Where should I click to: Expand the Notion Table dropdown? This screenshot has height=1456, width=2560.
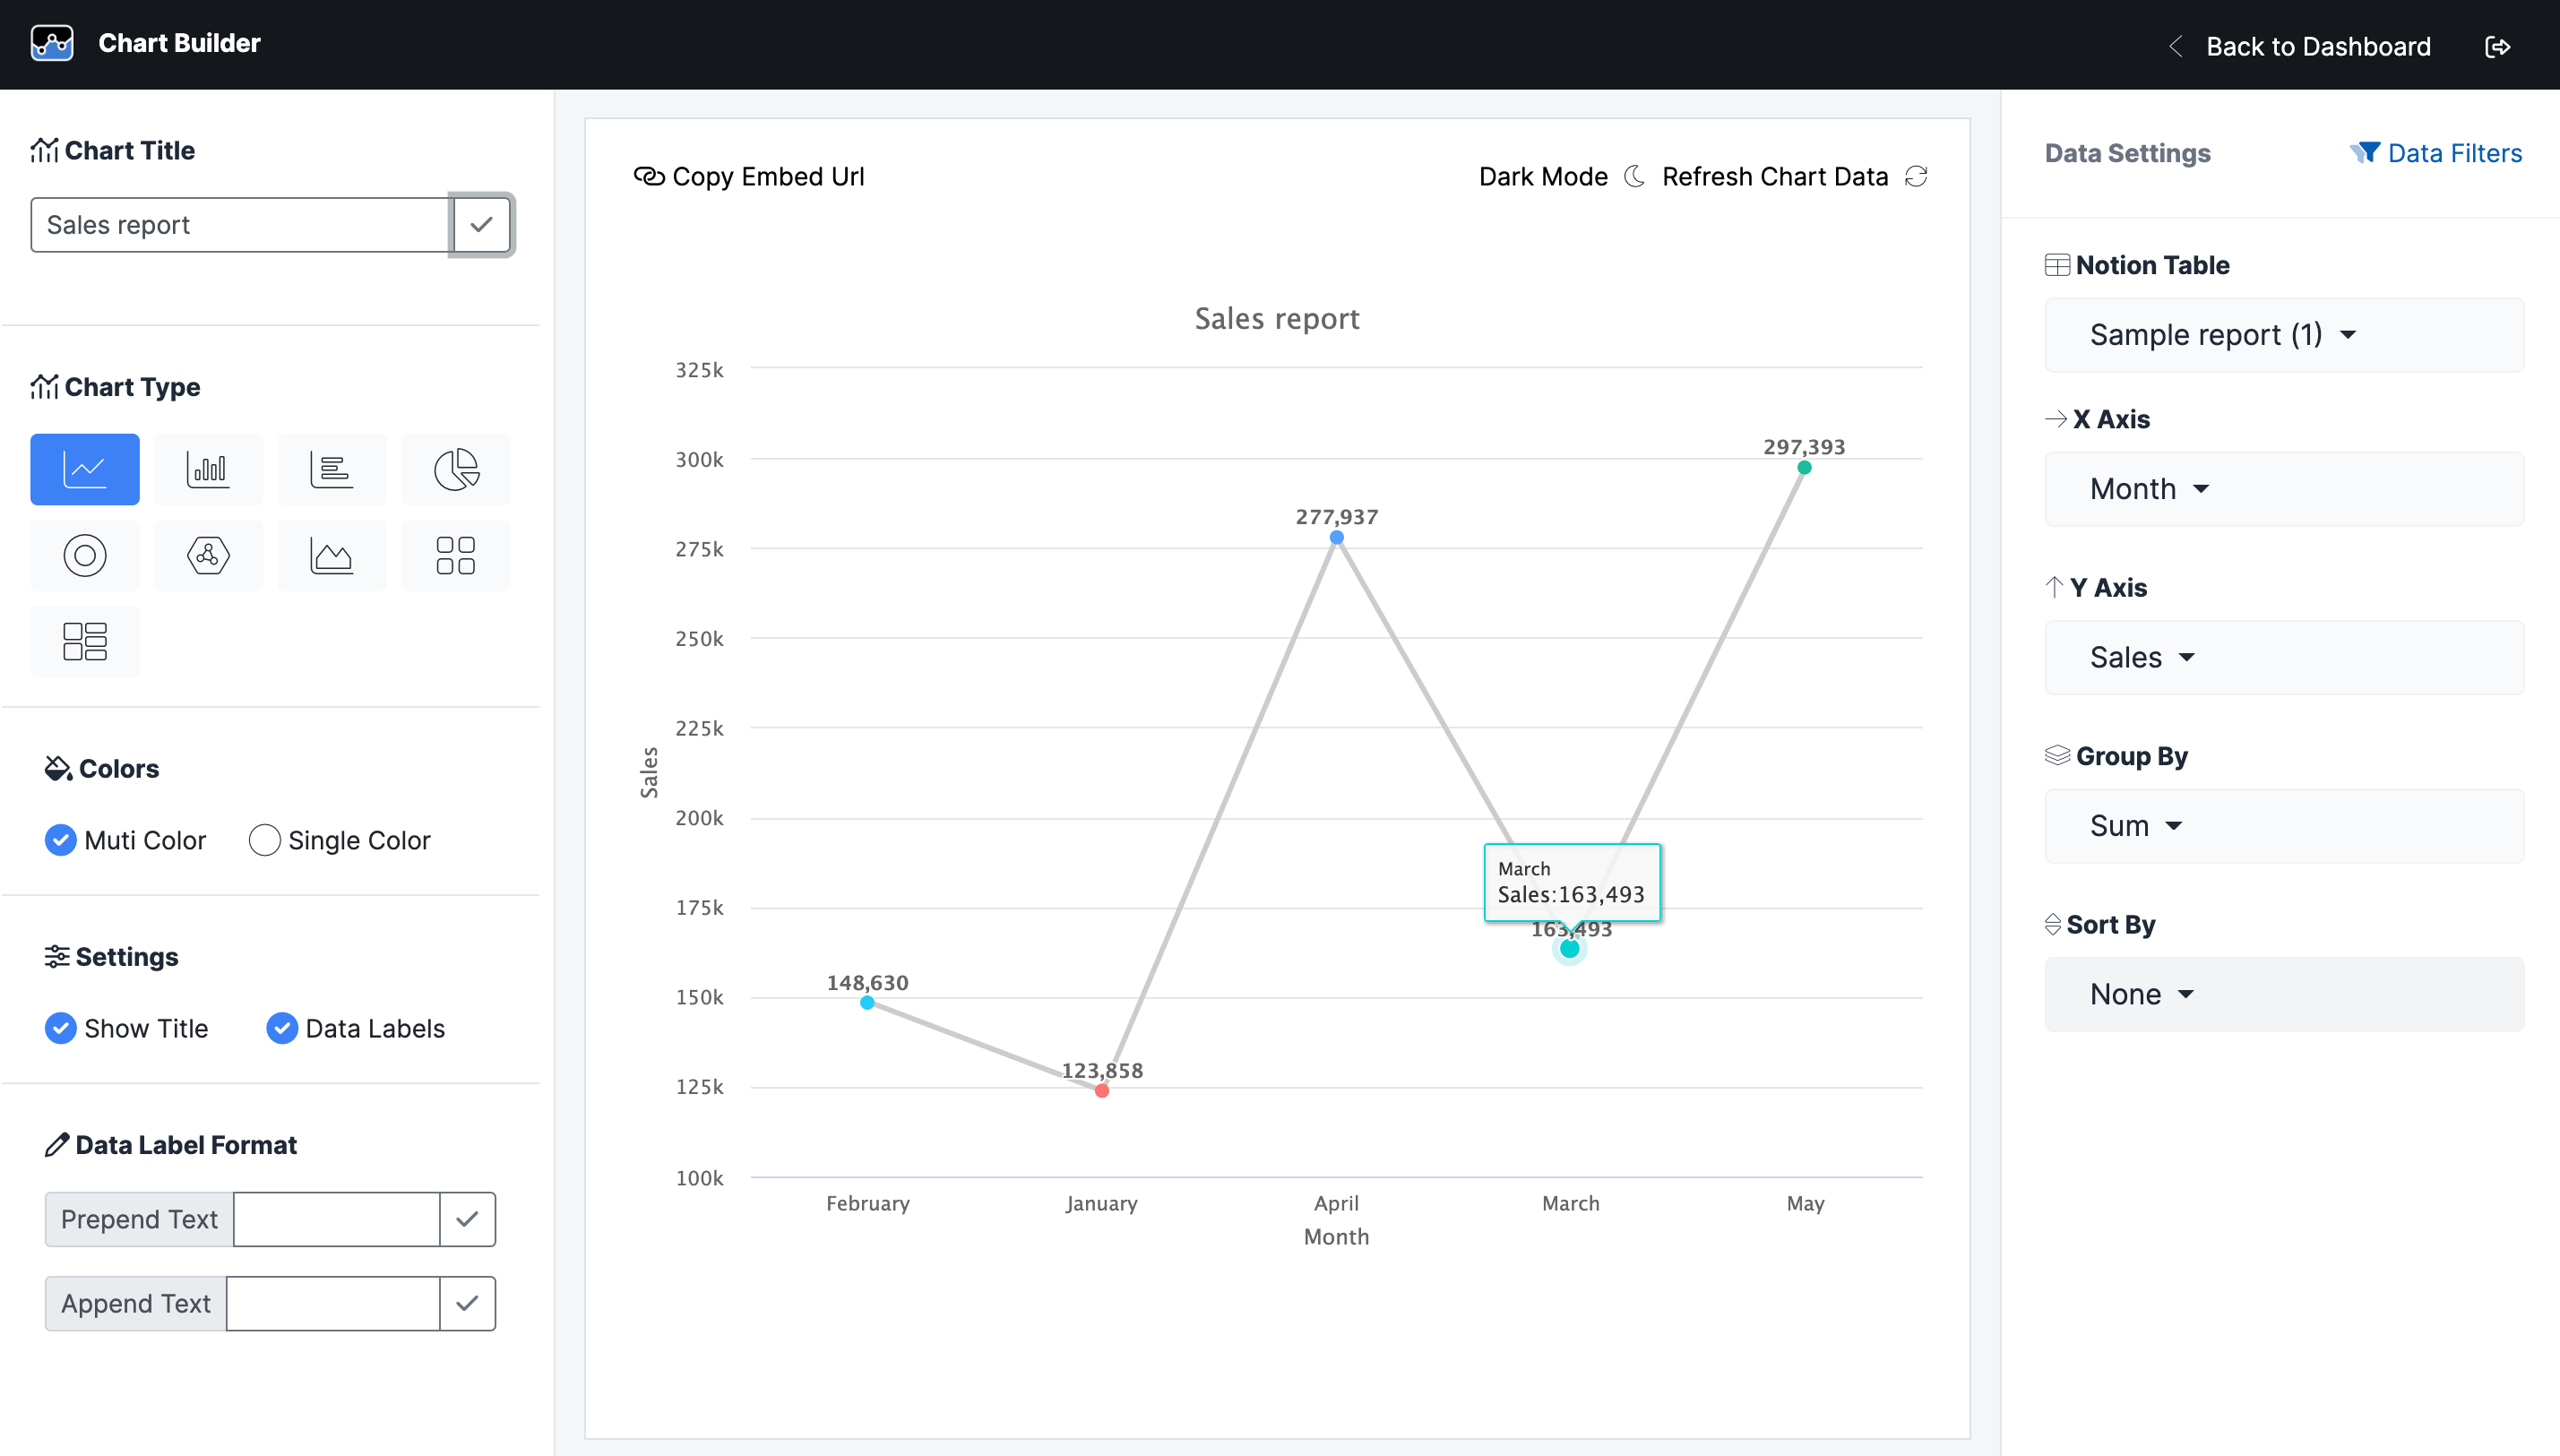(x=2222, y=334)
